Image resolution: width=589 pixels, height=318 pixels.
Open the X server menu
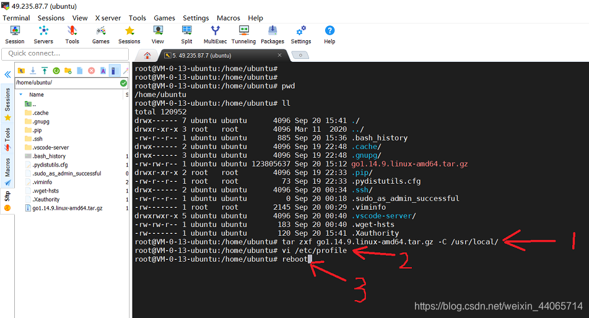click(x=108, y=18)
